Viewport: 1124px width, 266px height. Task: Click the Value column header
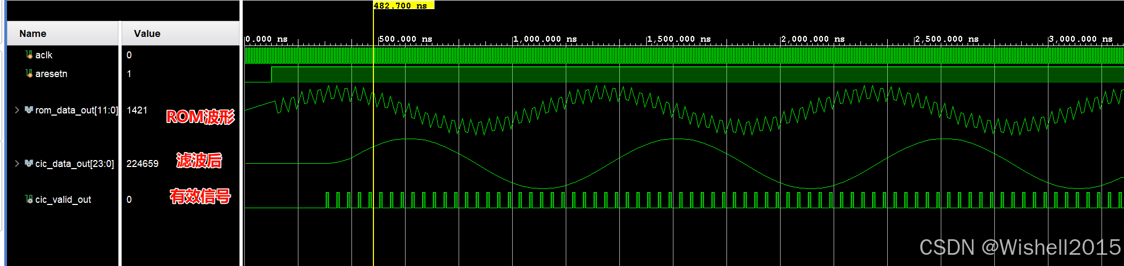(x=181, y=33)
